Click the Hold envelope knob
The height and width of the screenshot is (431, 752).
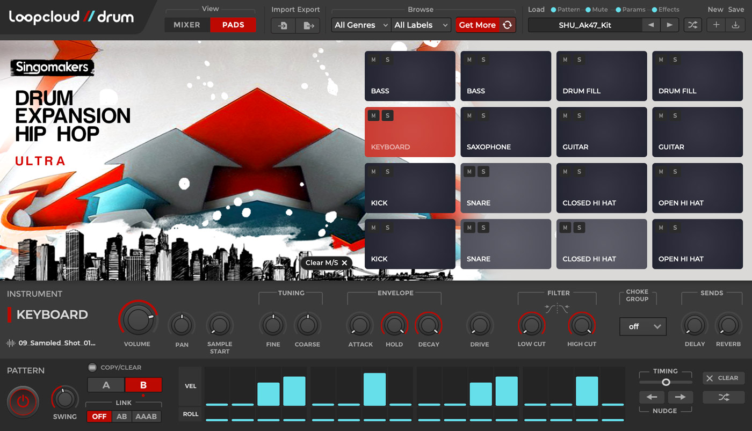[394, 325]
